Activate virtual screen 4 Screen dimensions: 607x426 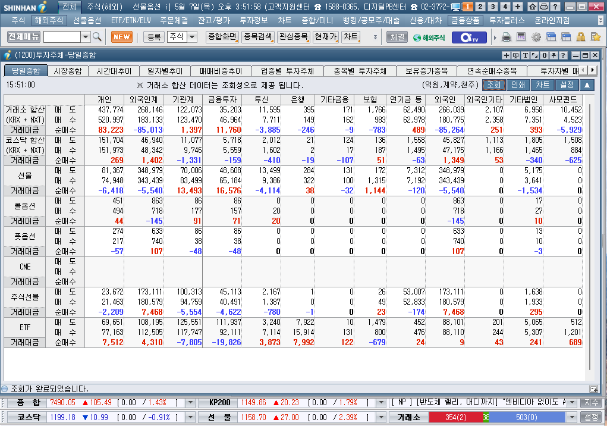505,7
